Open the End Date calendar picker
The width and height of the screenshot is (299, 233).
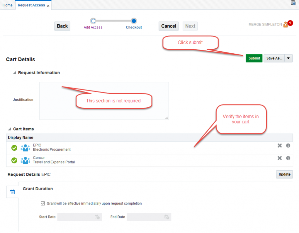tap(167, 217)
